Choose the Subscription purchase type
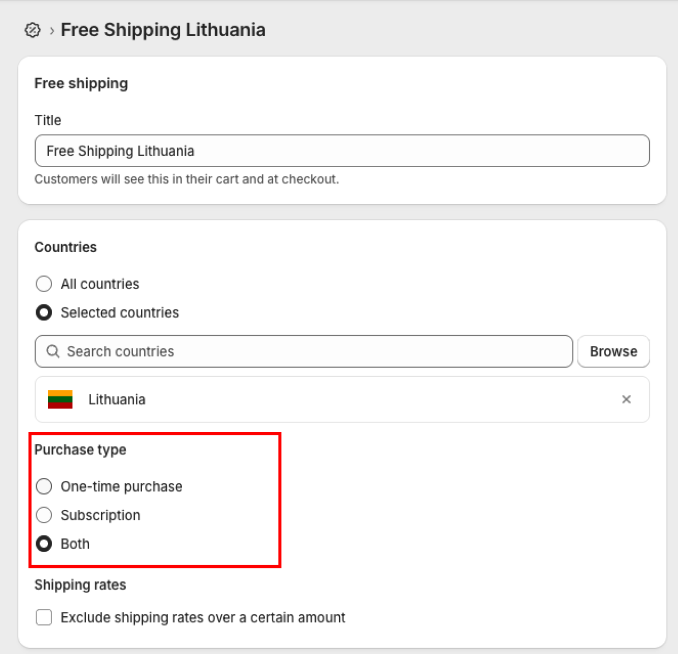The height and width of the screenshot is (654, 678). point(44,515)
